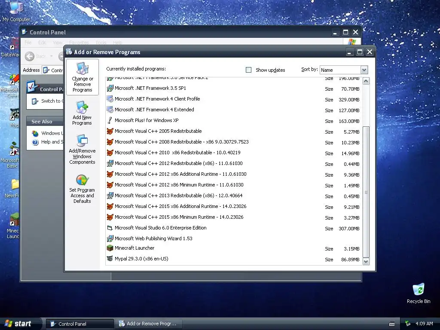Click icon of .NET Framework 4 Extended
Image resolution: width=440 pixels, height=330 pixels.
click(110, 110)
